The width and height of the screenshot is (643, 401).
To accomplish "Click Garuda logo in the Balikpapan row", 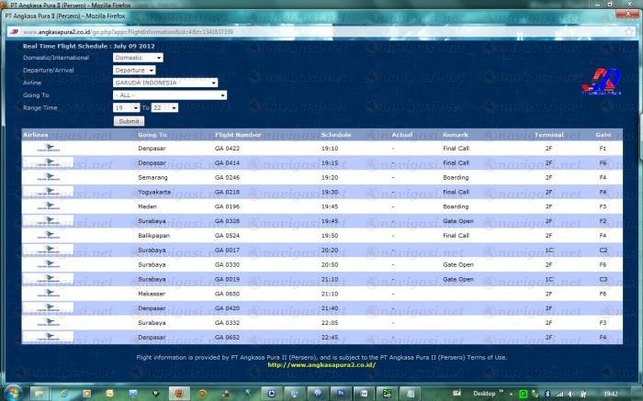I will click(x=42, y=235).
